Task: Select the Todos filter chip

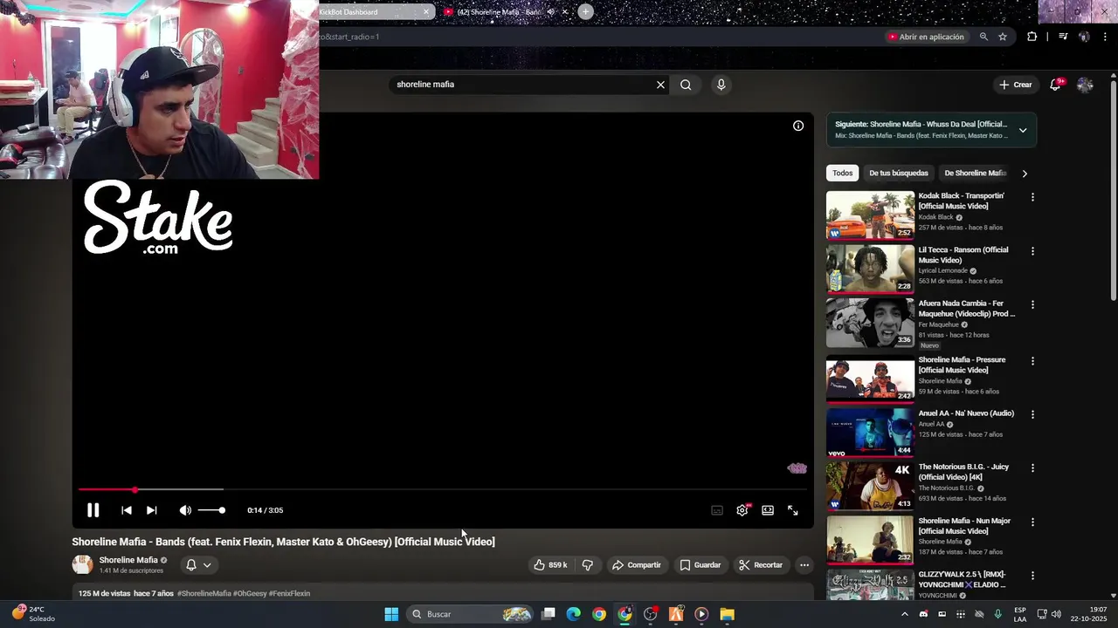Action: point(843,173)
